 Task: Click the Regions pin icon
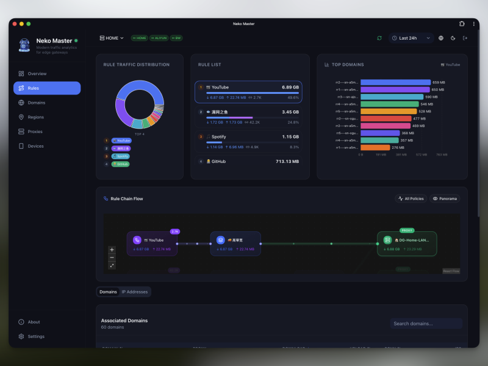[x=21, y=117]
